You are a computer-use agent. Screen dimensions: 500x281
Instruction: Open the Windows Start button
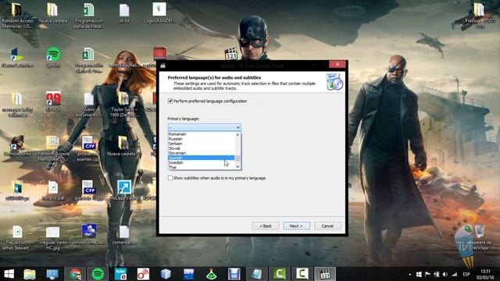9,274
